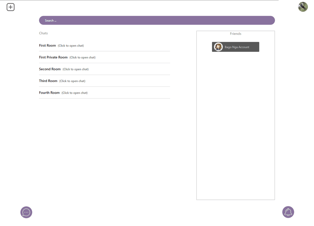Viewport: 314px width, 226px height.
Task: Select the Bago Nga Account friend name
Action: tap(237, 47)
